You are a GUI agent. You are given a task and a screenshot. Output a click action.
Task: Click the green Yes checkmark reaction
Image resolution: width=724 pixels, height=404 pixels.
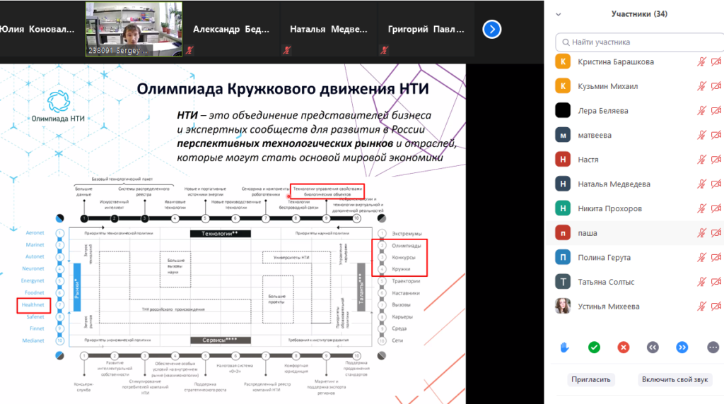click(x=594, y=347)
